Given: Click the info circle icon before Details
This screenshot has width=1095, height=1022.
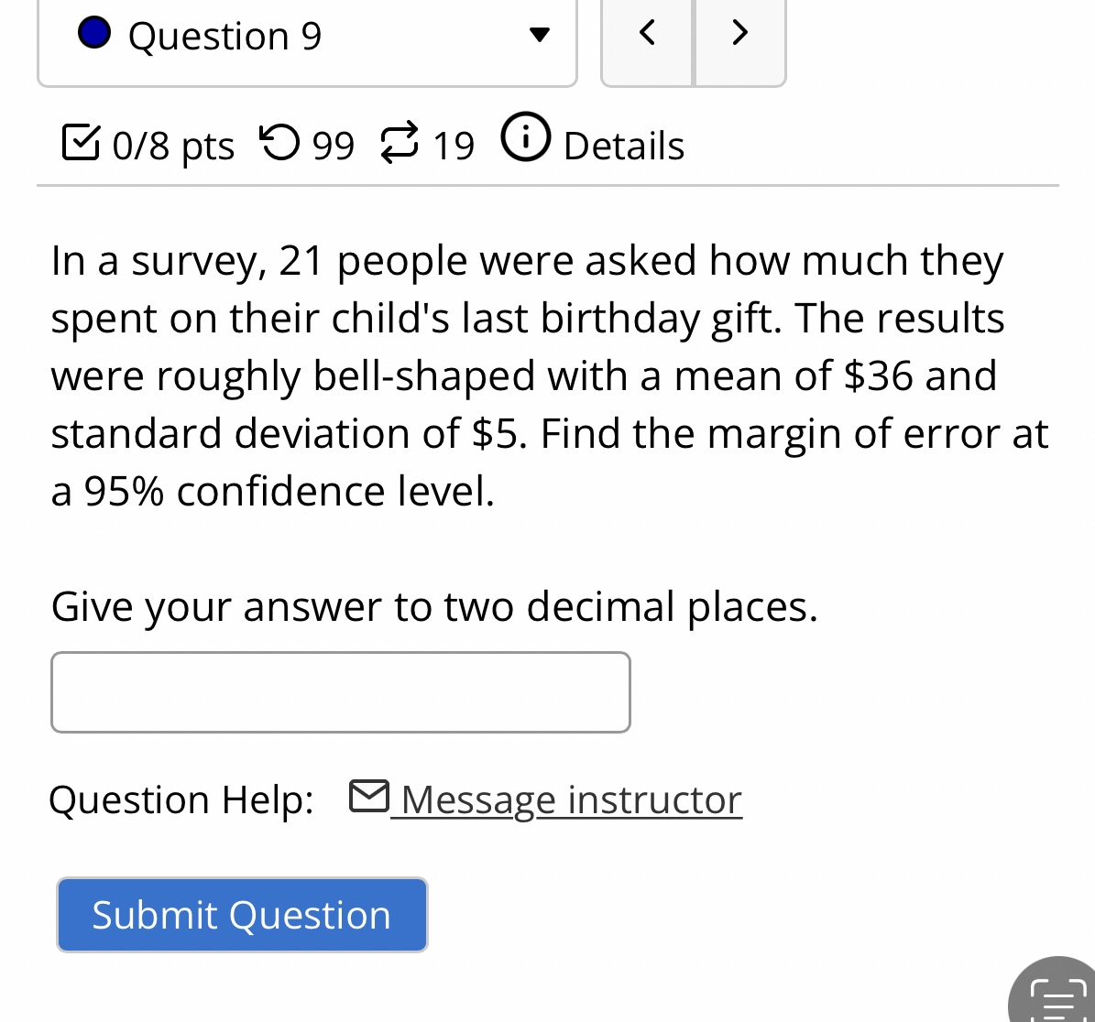Looking at the screenshot, I should coord(525,139).
